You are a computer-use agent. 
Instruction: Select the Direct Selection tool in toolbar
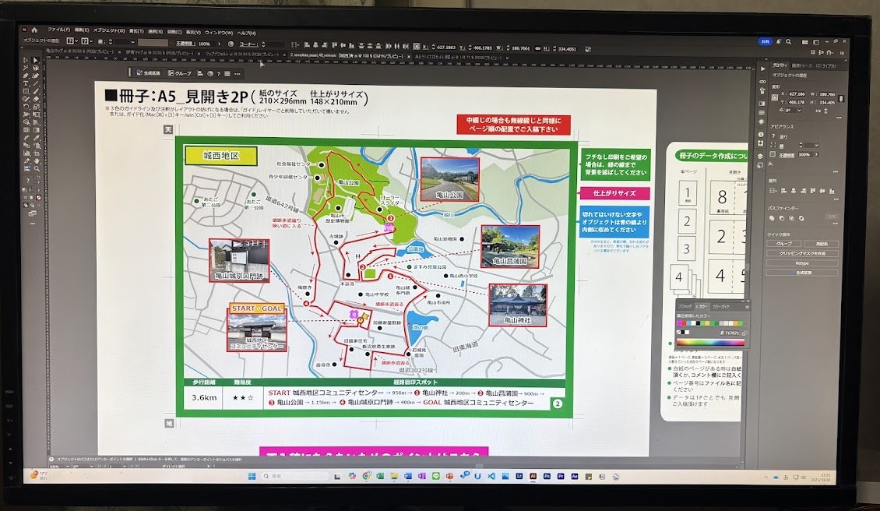[x=36, y=61]
